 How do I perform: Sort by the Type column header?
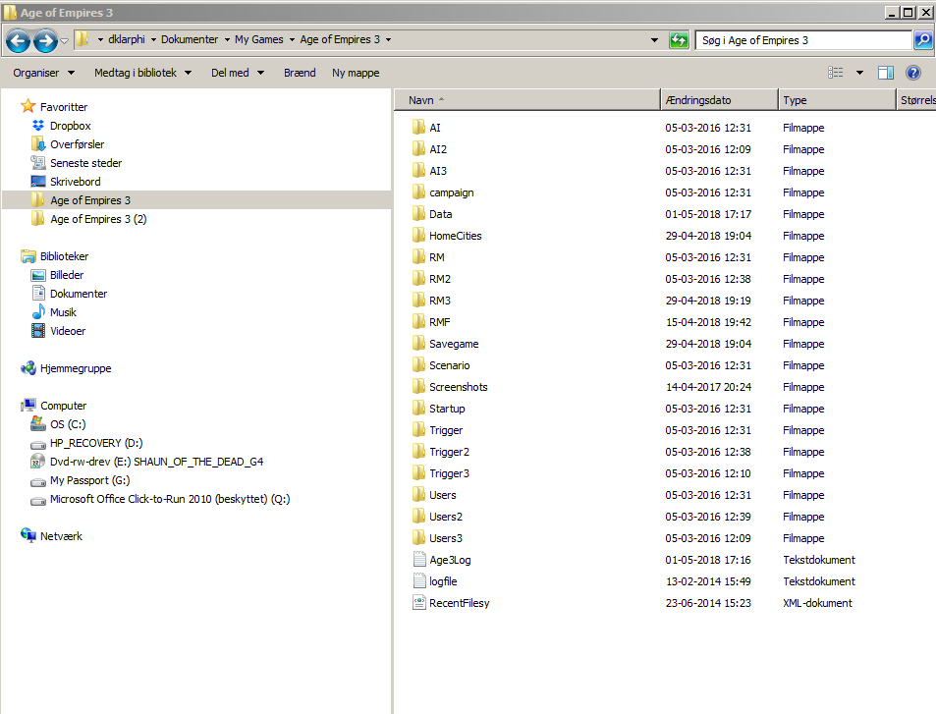point(837,100)
